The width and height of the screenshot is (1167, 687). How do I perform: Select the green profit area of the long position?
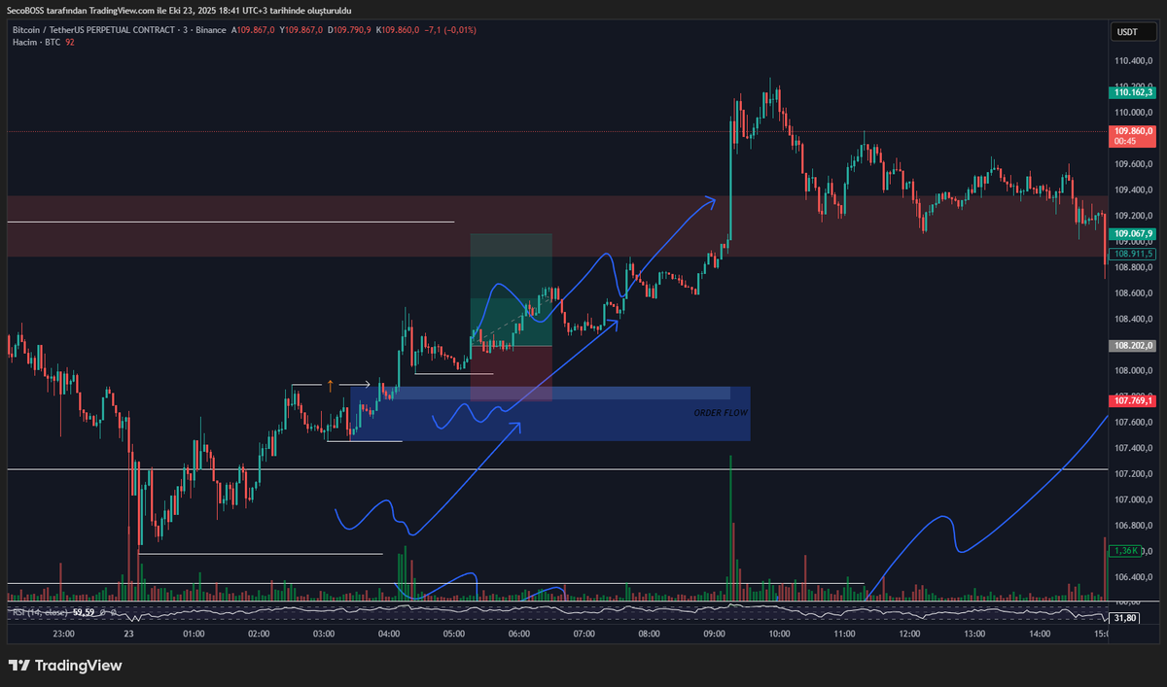coord(512,290)
